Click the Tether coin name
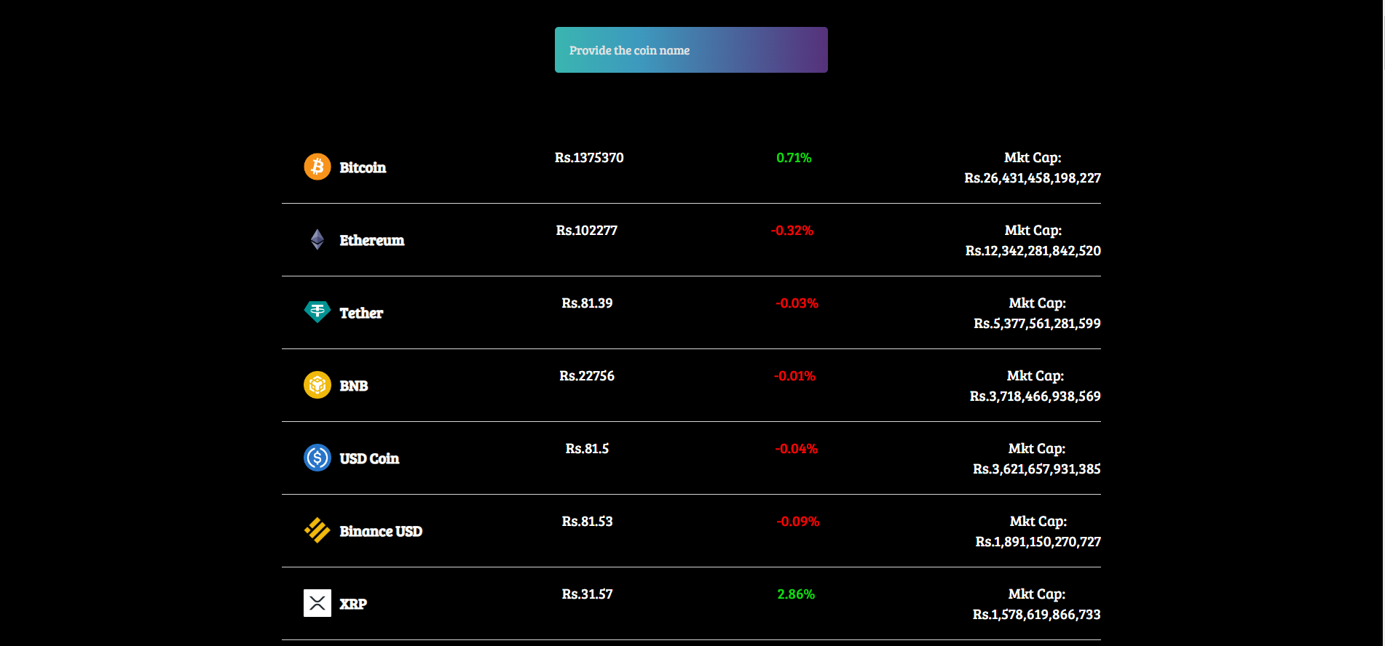This screenshot has height=646, width=1385. [361, 313]
